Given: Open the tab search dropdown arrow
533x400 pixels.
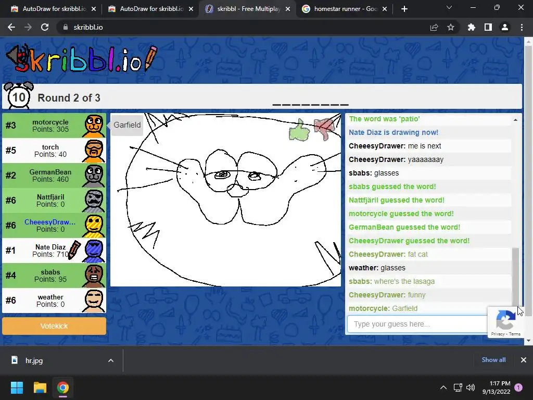Looking at the screenshot, I should (x=449, y=7).
